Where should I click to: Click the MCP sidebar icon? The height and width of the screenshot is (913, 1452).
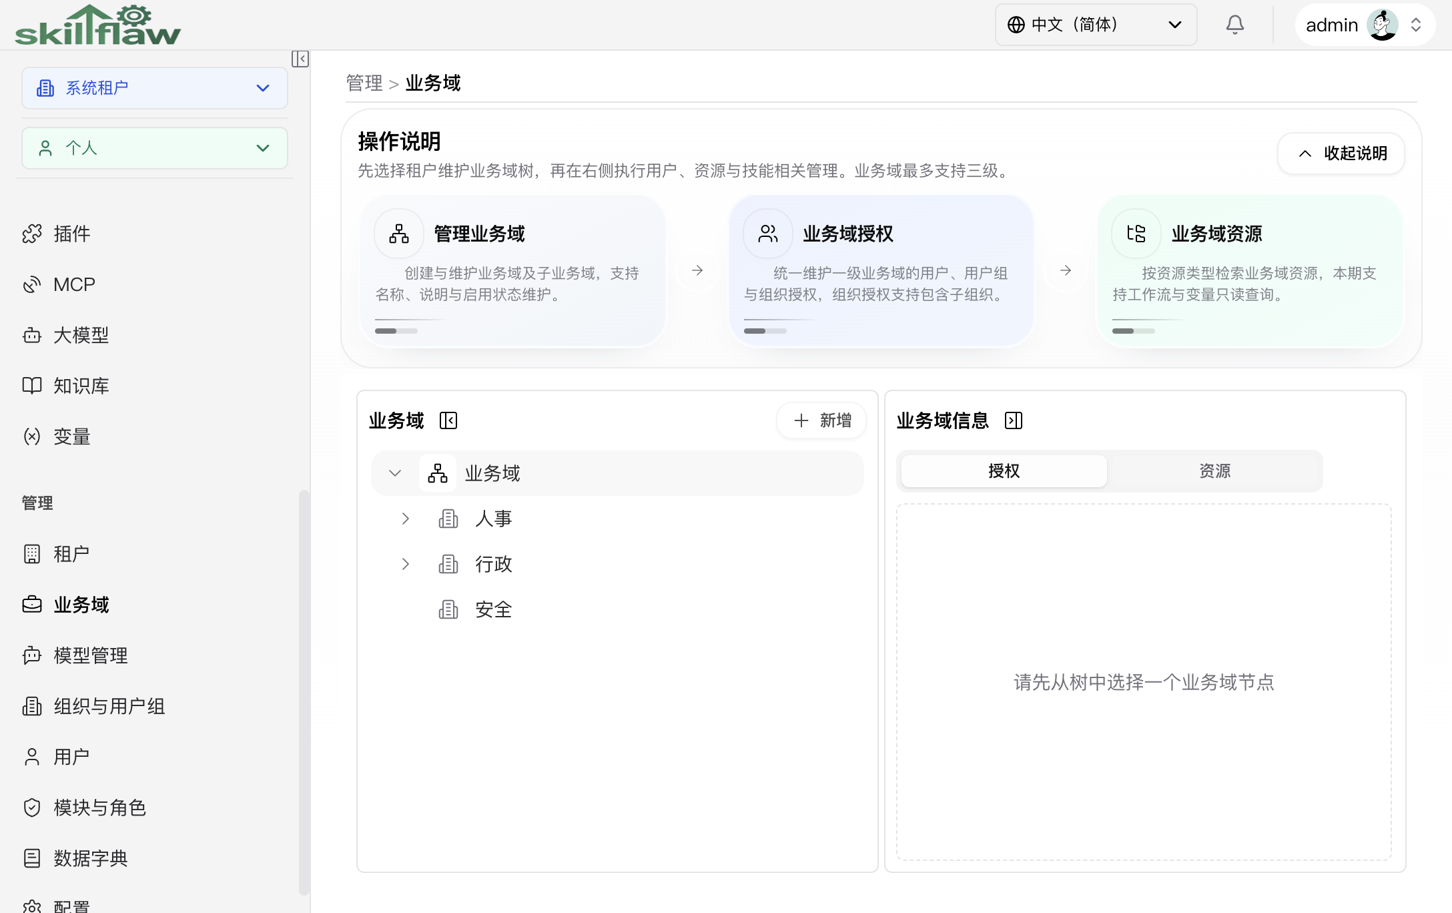coord(32,284)
